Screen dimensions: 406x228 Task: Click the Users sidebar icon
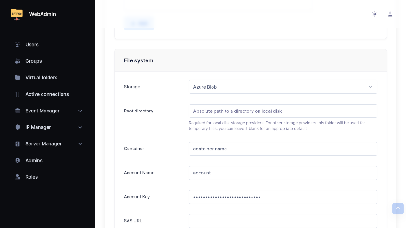pos(17,45)
